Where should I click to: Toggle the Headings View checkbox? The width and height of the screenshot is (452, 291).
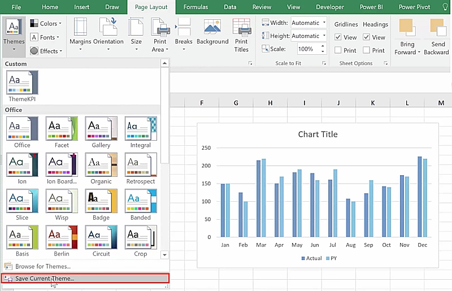coord(366,37)
